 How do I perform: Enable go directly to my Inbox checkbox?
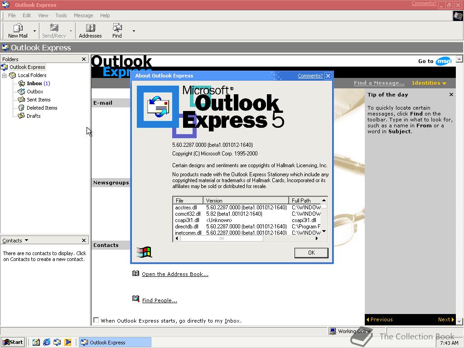click(x=96, y=320)
